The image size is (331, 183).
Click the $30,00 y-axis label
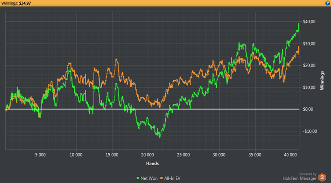point(309,44)
